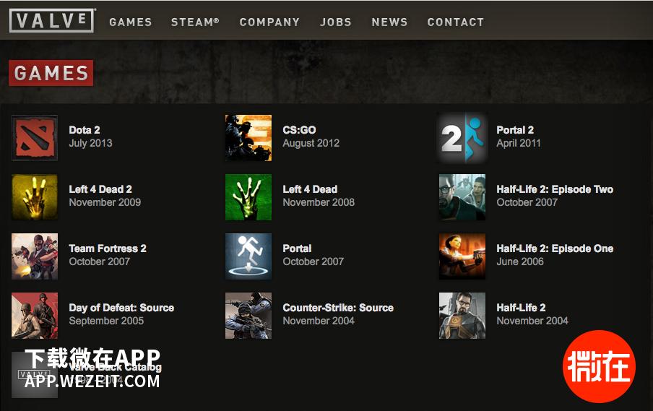
Task: Click the Half-Life 2: Episode Two icon
Action: point(462,197)
